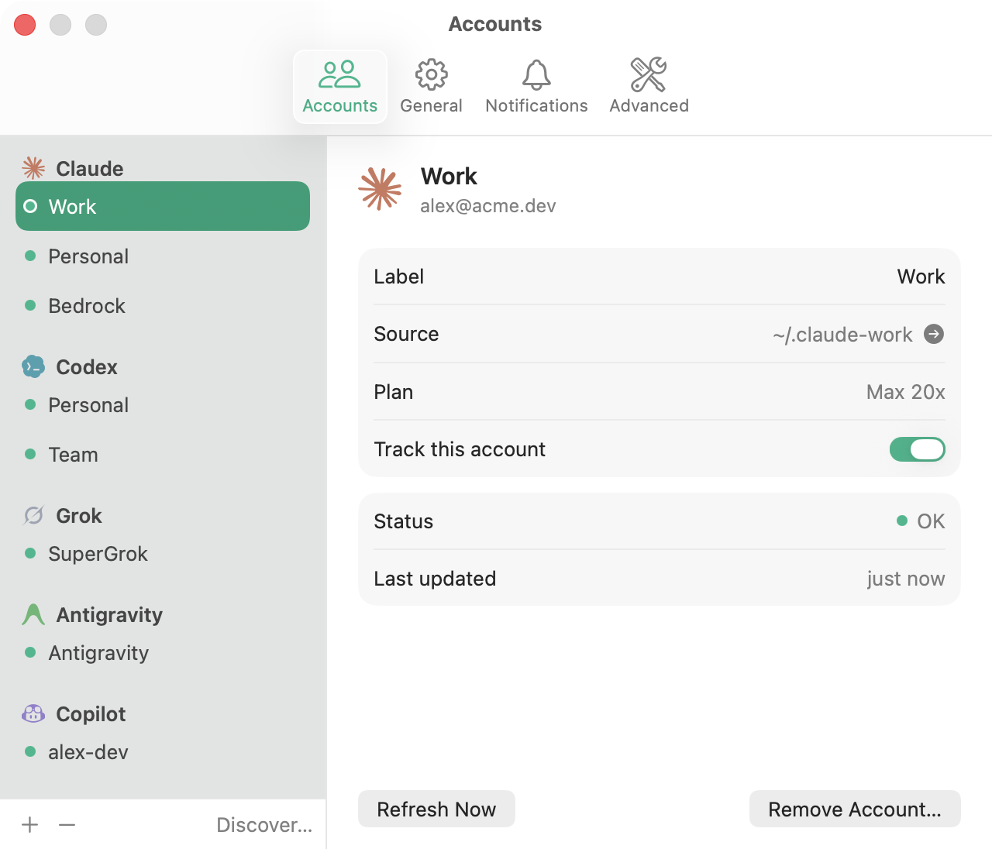Click the Copilot provider icon
The height and width of the screenshot is (849, 992).
[33, 713]
